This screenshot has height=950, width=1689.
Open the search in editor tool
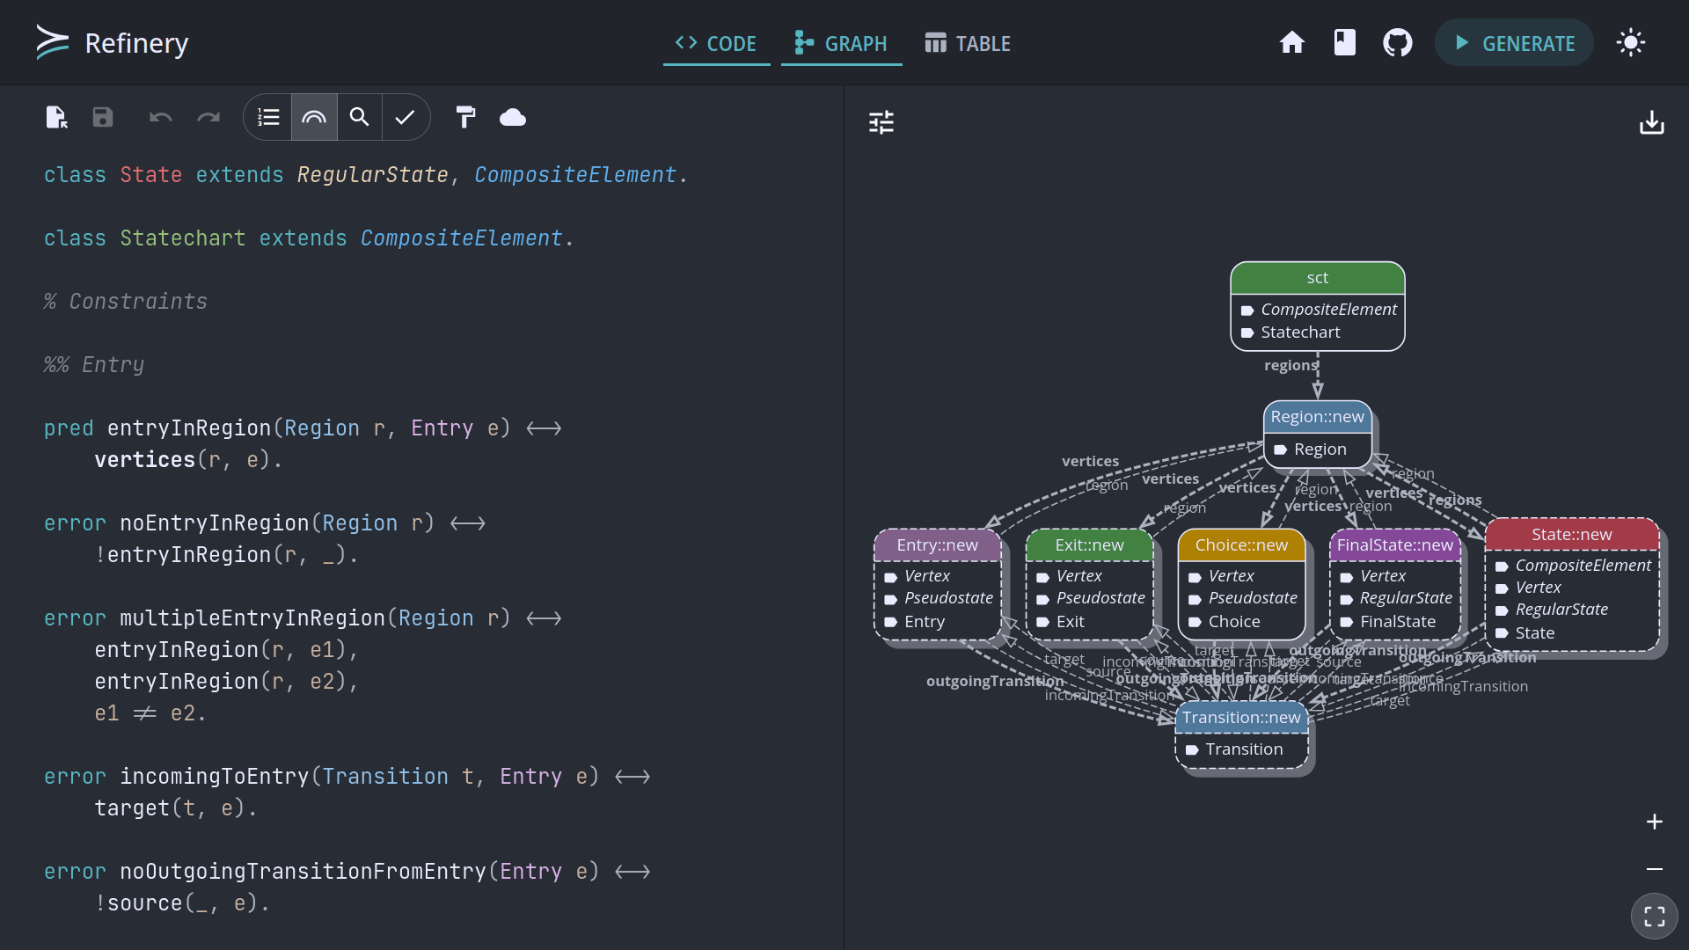point(359,117)
